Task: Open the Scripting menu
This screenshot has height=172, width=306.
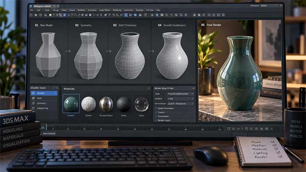Action: click(139, 10)
